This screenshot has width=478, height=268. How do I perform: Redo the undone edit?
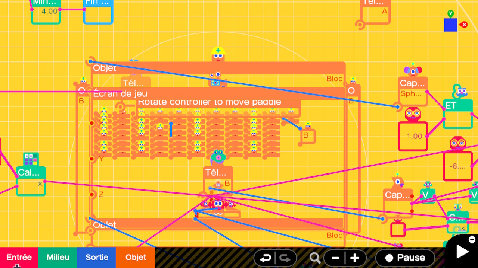pos(285,258)
